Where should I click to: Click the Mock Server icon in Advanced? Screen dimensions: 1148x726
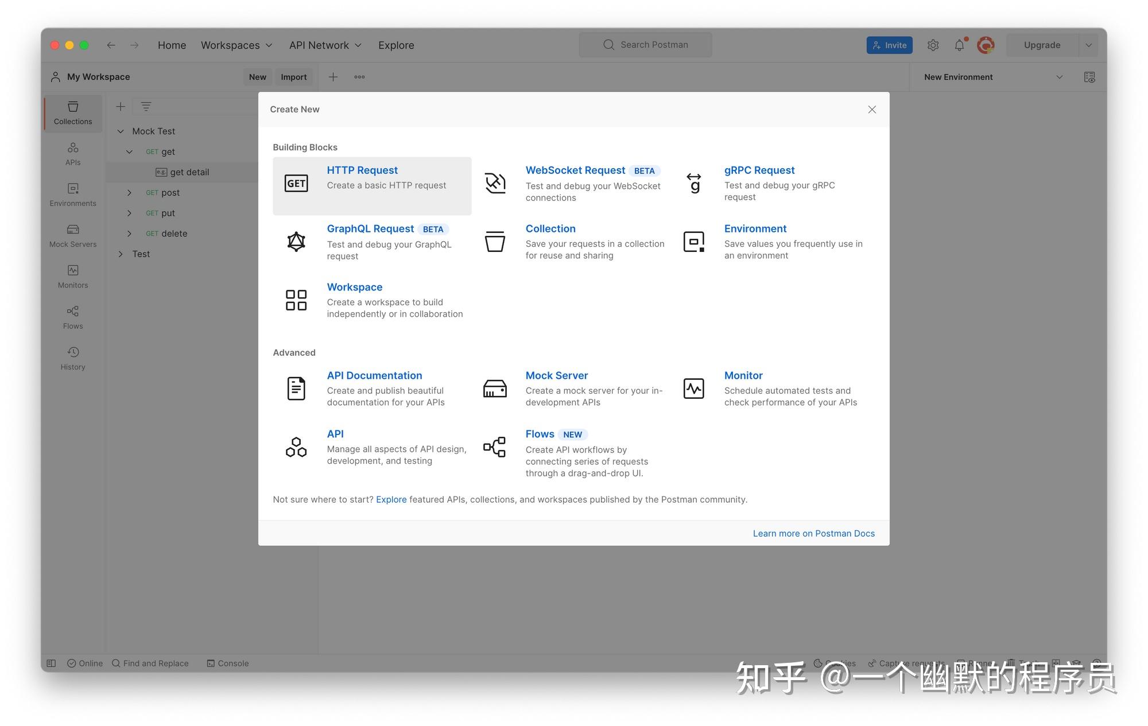(x=495, y=389)
